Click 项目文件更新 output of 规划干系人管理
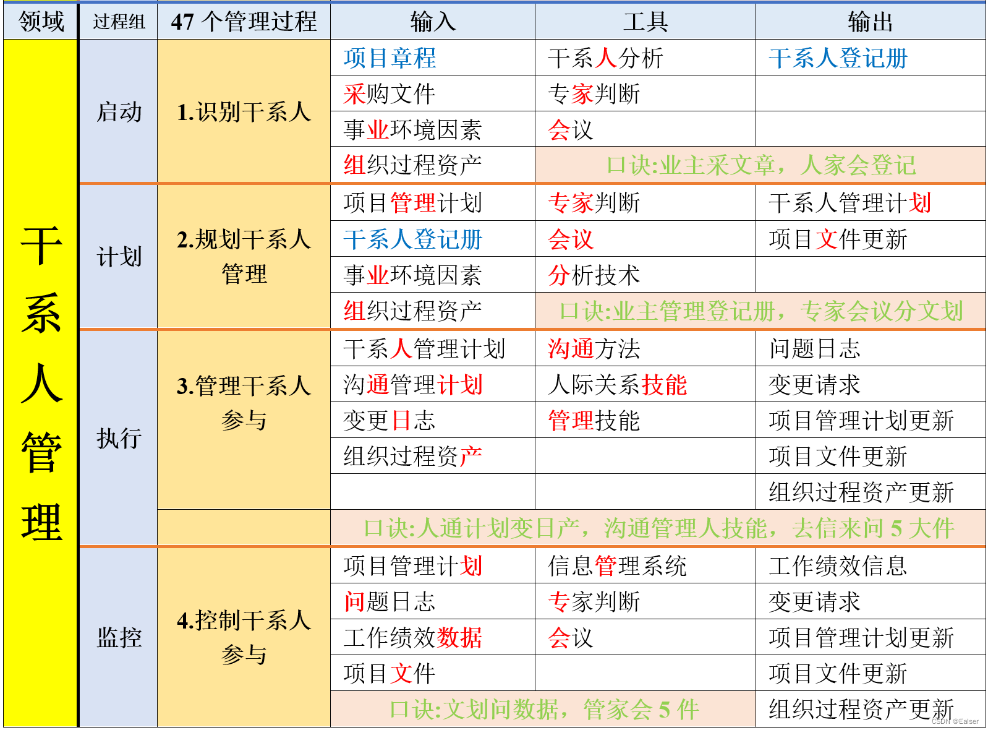This screenshot has width=988, height=730. tap(871, 239)
